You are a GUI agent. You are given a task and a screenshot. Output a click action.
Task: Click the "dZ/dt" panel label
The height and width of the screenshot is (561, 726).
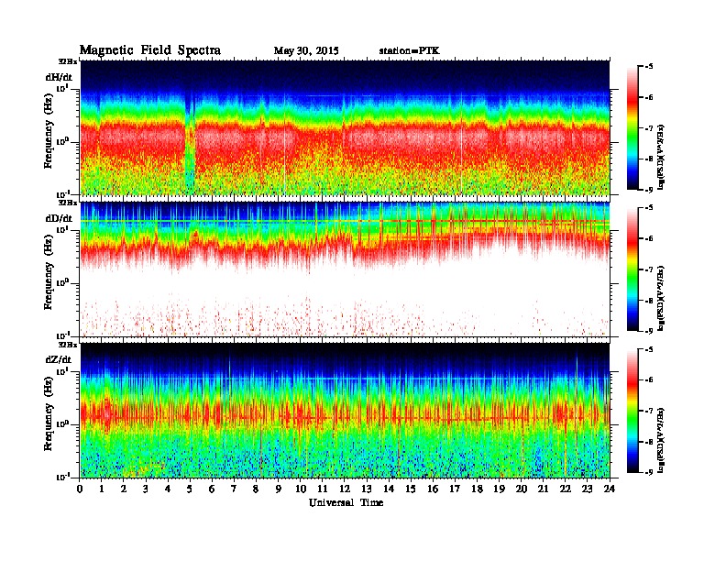coord(59,359)
